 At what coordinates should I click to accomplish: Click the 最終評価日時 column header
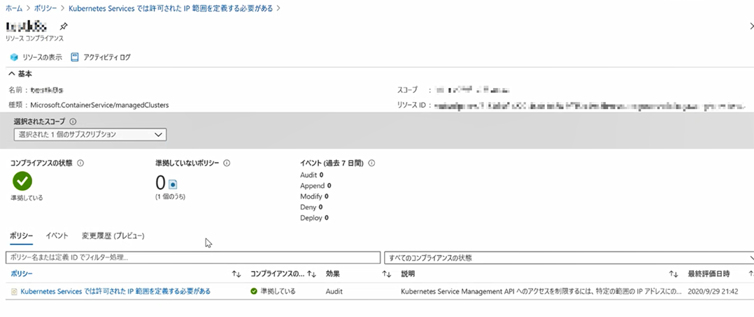coord(709,274)
